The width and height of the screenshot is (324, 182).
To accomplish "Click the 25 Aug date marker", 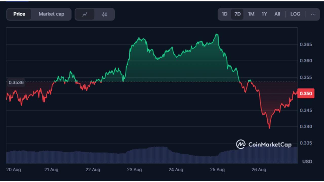I will click(x=217, y=170).
